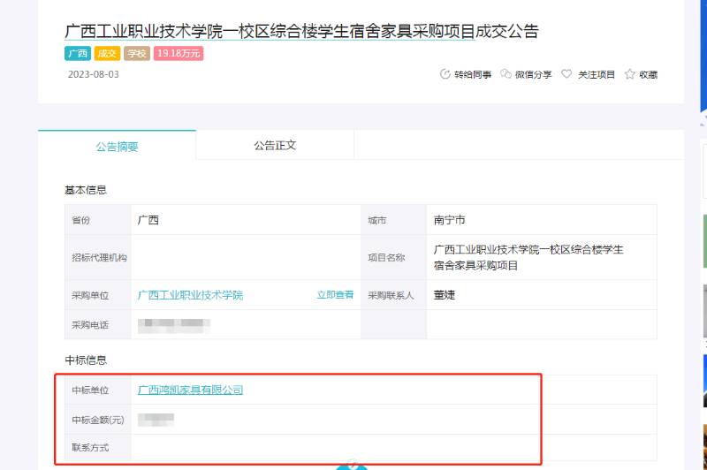The width and height of the screenshot is (707, 470).
Task: Click the 关注项目 text label
Action: click(597, 74)
